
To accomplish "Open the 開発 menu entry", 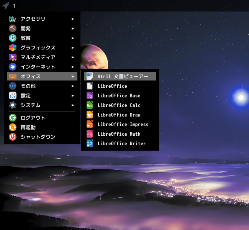I will pyautogui.click(x=42, y=28).
